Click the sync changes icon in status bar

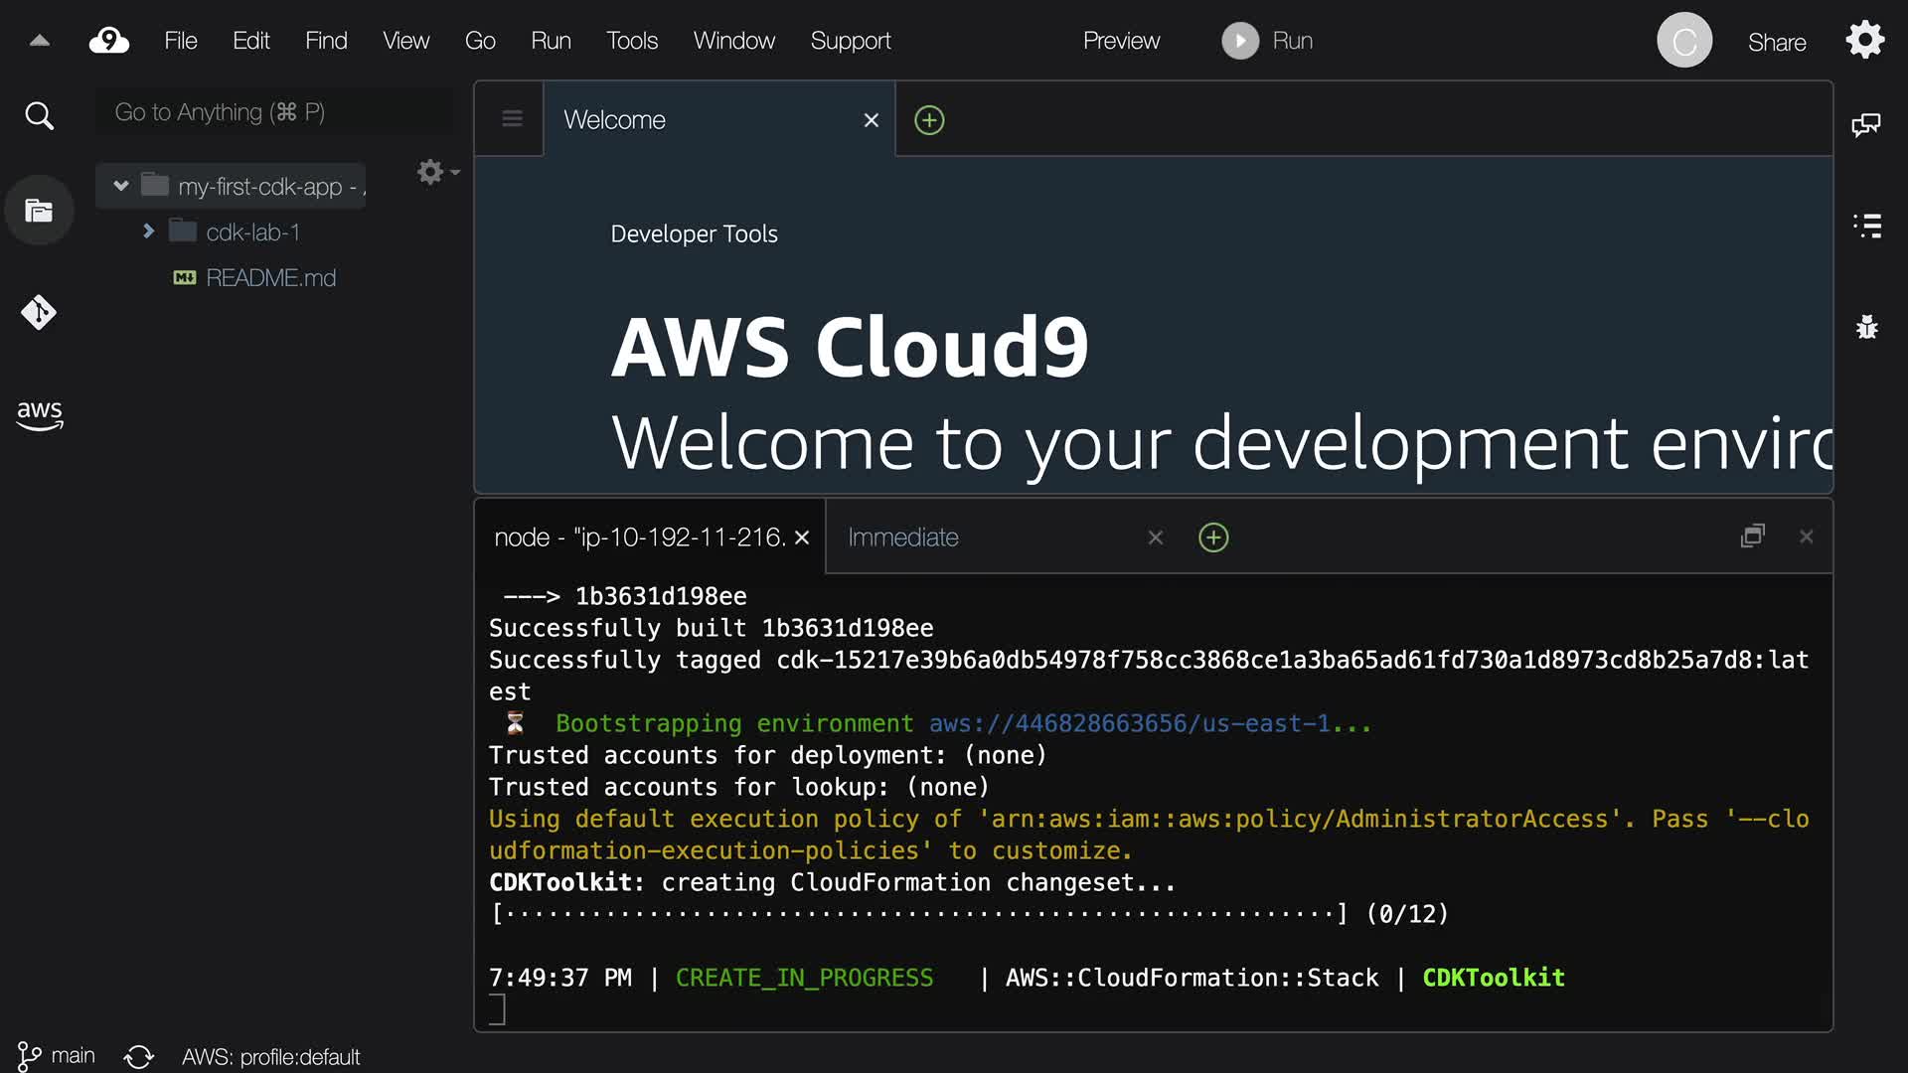click(139, 1056)
